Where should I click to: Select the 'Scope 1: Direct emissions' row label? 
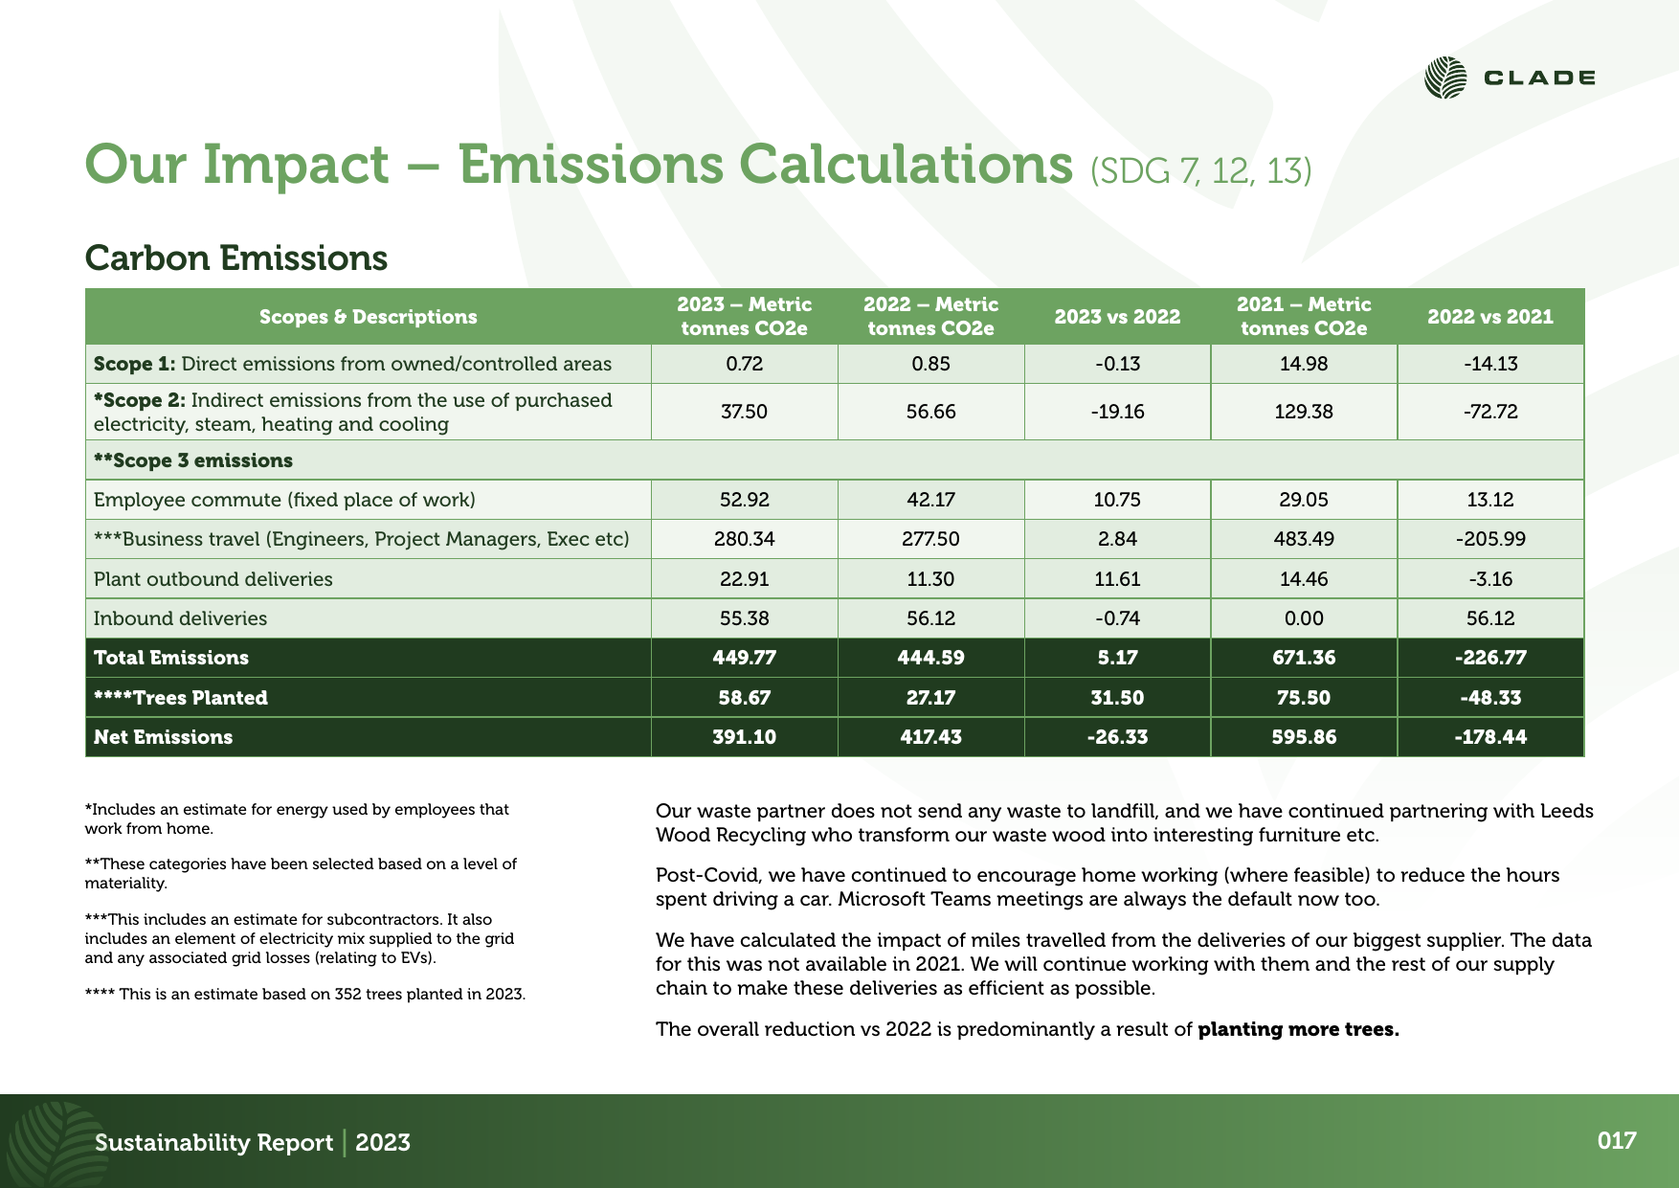352,364
